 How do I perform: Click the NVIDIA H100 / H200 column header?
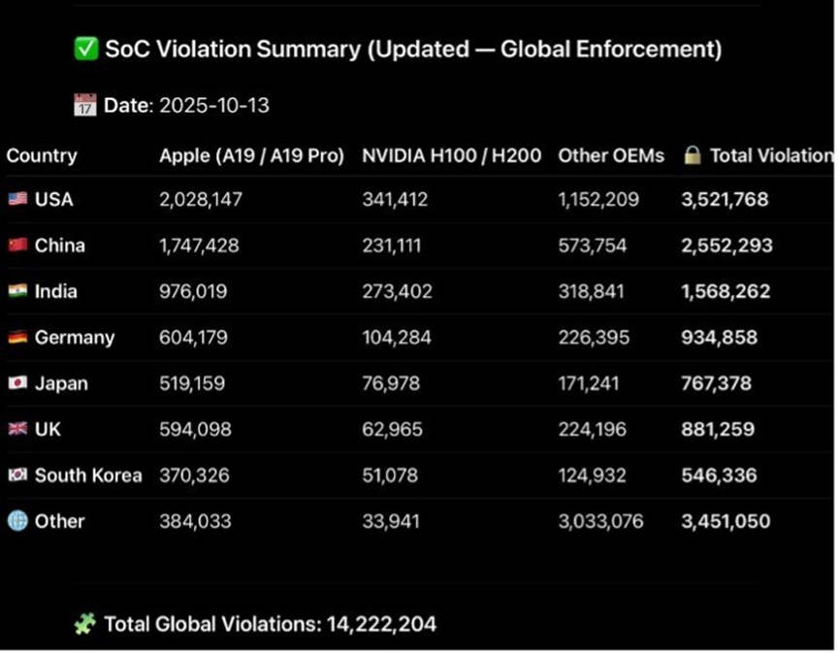[x=451, y=155]
